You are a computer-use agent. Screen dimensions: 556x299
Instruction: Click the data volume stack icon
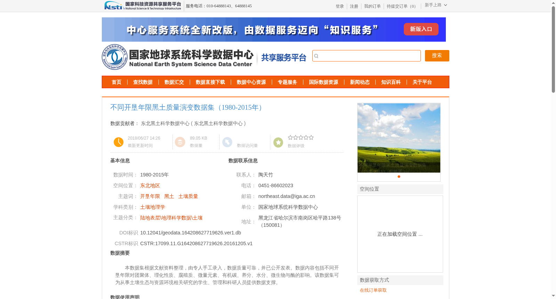click(180, 142)
